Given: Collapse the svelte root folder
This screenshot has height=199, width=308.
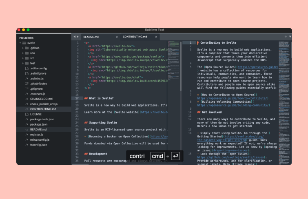Looking at the screenshot, I should point(20,43).
